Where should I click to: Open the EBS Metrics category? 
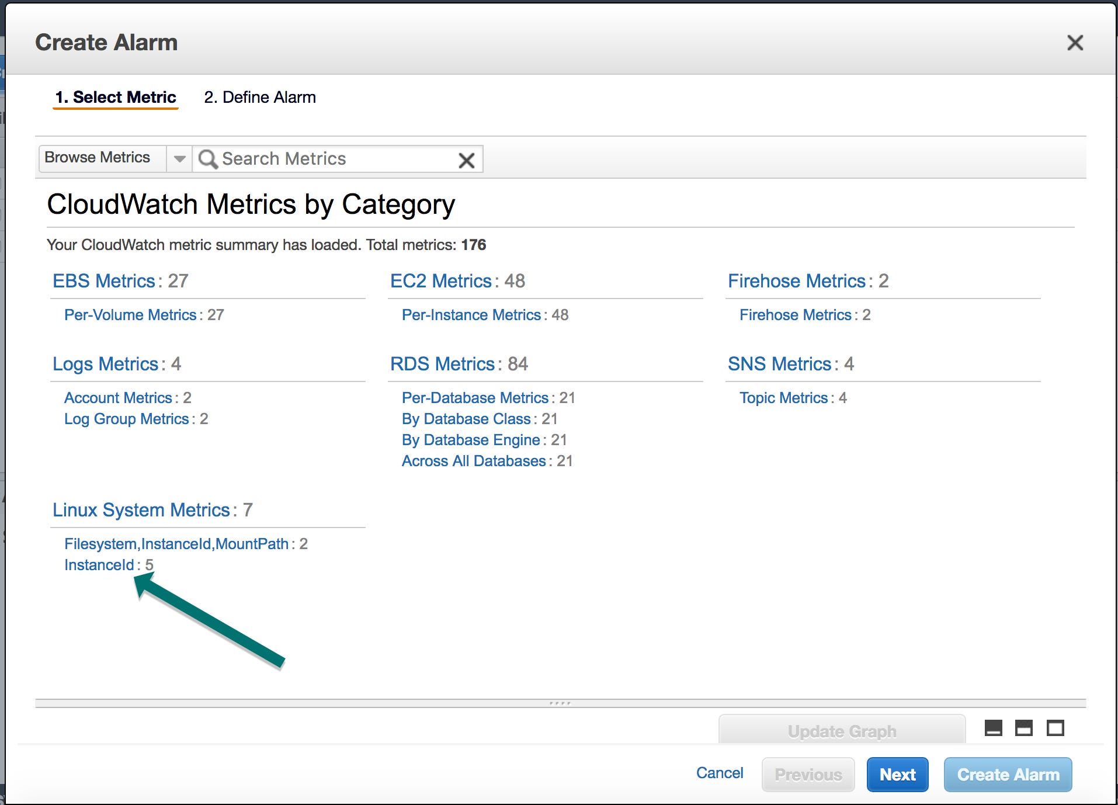(104, 281)
